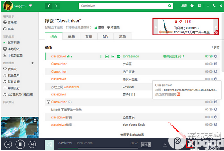The height and width of the screenshot is (151, 224).
Task: Open the source URL in the tooltip
Action: (x=191, y=90)
